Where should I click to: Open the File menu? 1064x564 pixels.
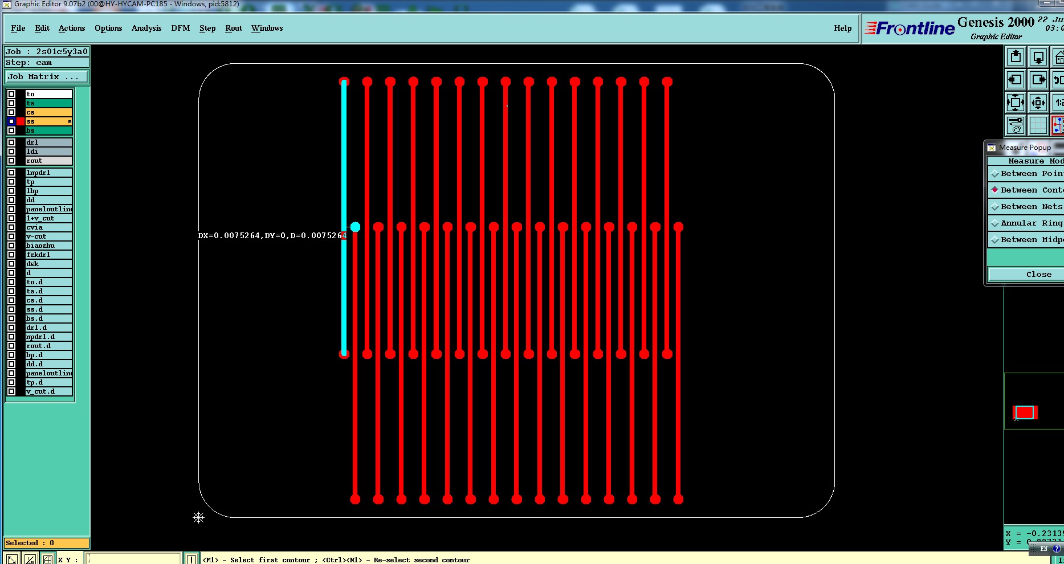point(18,28)
